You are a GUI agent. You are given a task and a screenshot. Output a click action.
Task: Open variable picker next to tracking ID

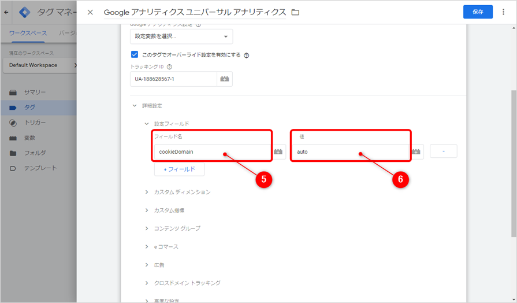pos(225,79)
